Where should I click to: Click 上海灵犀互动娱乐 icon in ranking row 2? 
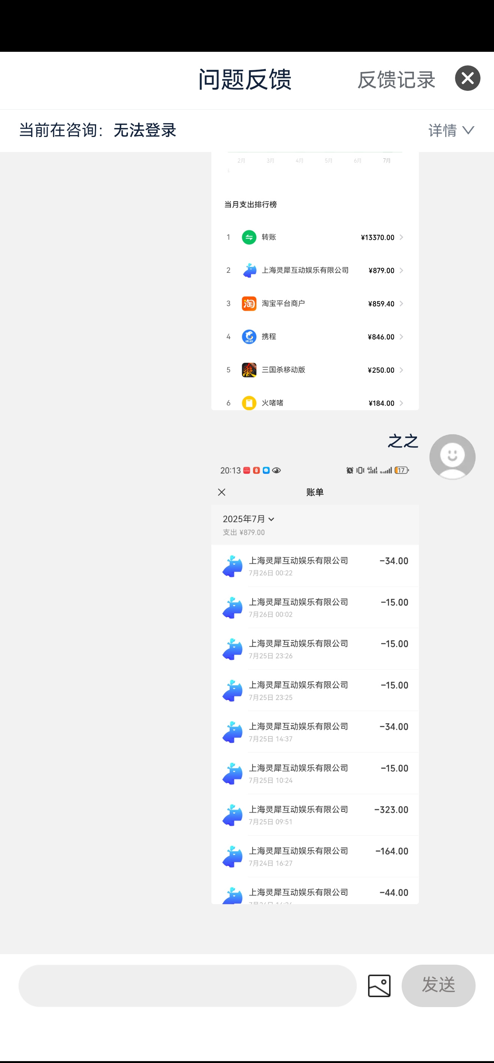click(249, 270)
